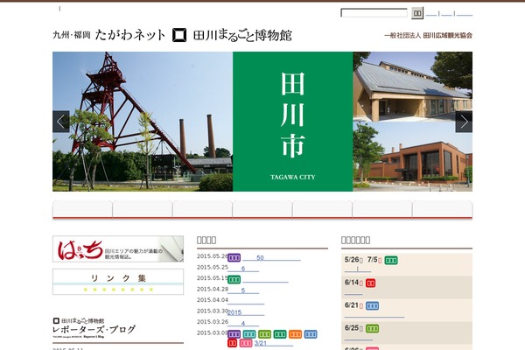Advance the carousel with the right arrow

464,122
